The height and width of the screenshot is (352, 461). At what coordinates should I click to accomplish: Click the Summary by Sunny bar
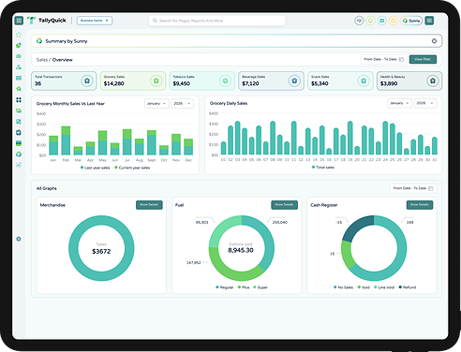pos(236,41)
